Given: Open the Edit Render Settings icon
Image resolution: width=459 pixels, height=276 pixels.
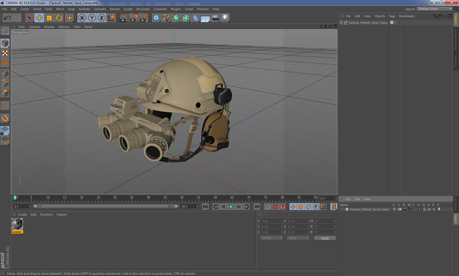Looking at the screenshot, I should coord(143,18).
